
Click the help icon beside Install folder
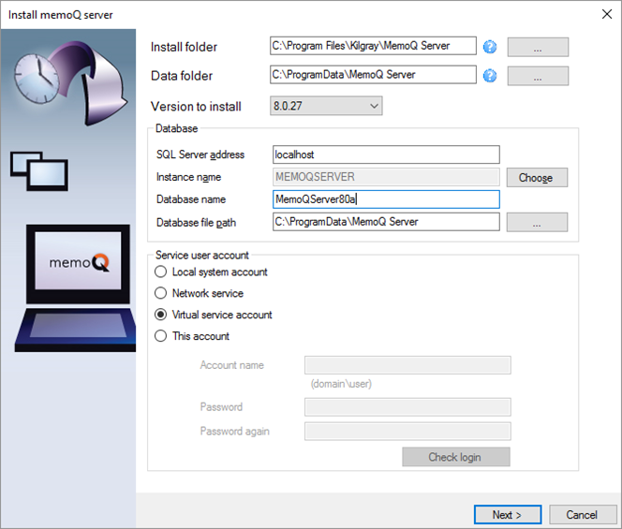[490, 47]
